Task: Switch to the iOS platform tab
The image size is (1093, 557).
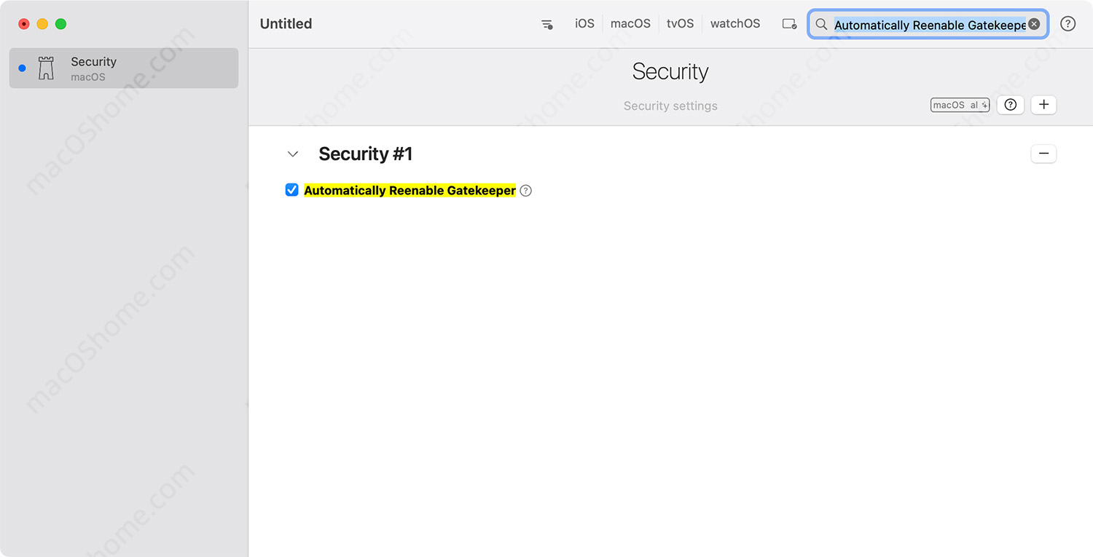Action: (584, 23)
